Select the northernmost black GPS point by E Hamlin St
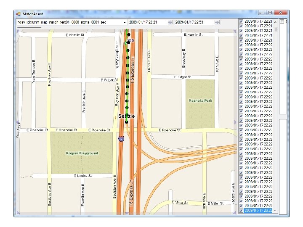This screenshot has width=303, height=227. [x=128, y=35]
